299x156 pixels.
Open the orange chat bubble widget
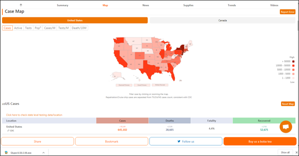[286, 127]
